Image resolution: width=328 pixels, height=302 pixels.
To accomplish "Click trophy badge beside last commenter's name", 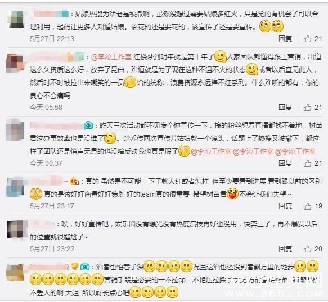I will tap(75, 267).
